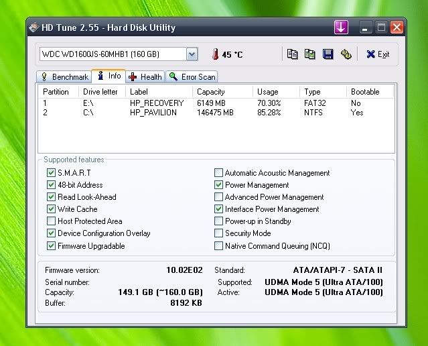The width and height of the screenshot is (428, 346).
Task: Click the Supported UDMA Mode 5 value
Action: coord(324,282)
